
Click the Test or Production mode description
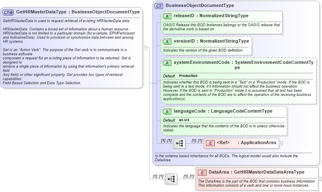237,90
